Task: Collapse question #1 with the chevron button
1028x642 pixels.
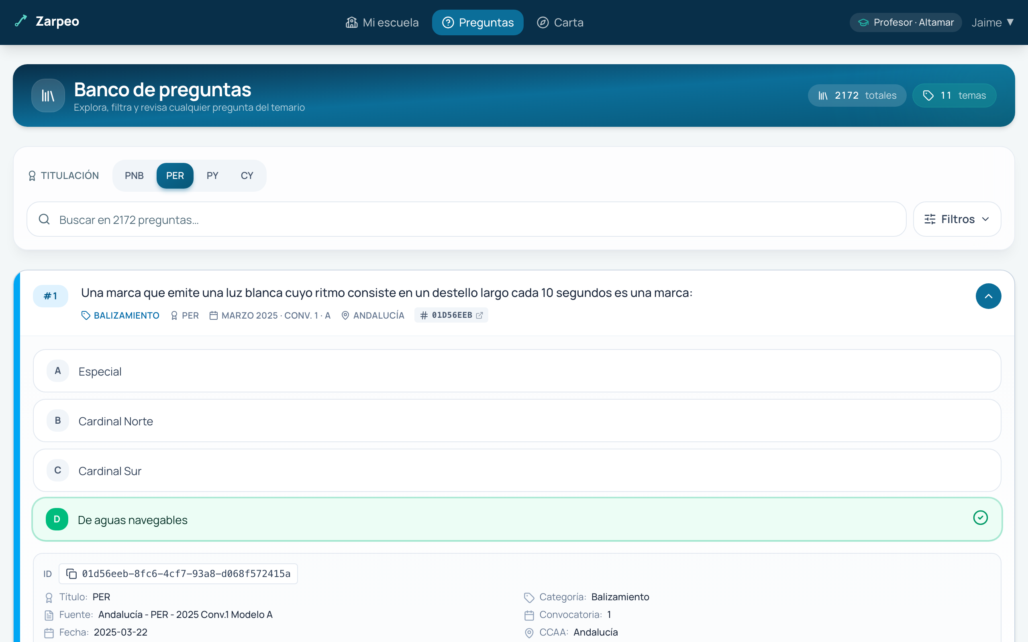Action: [x=989, y=296]
